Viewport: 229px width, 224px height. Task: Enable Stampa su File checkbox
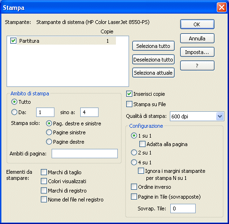click(x=129, y=104)
